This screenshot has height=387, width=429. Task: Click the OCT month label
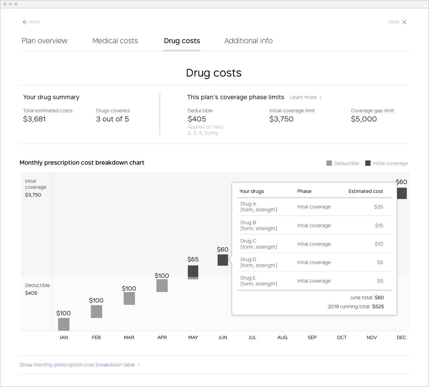click(x=342, y=338)
